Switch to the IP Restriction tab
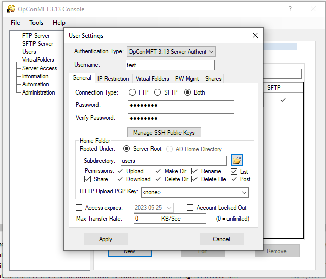This screenshot has height=279, width=326. pos(113,79)
